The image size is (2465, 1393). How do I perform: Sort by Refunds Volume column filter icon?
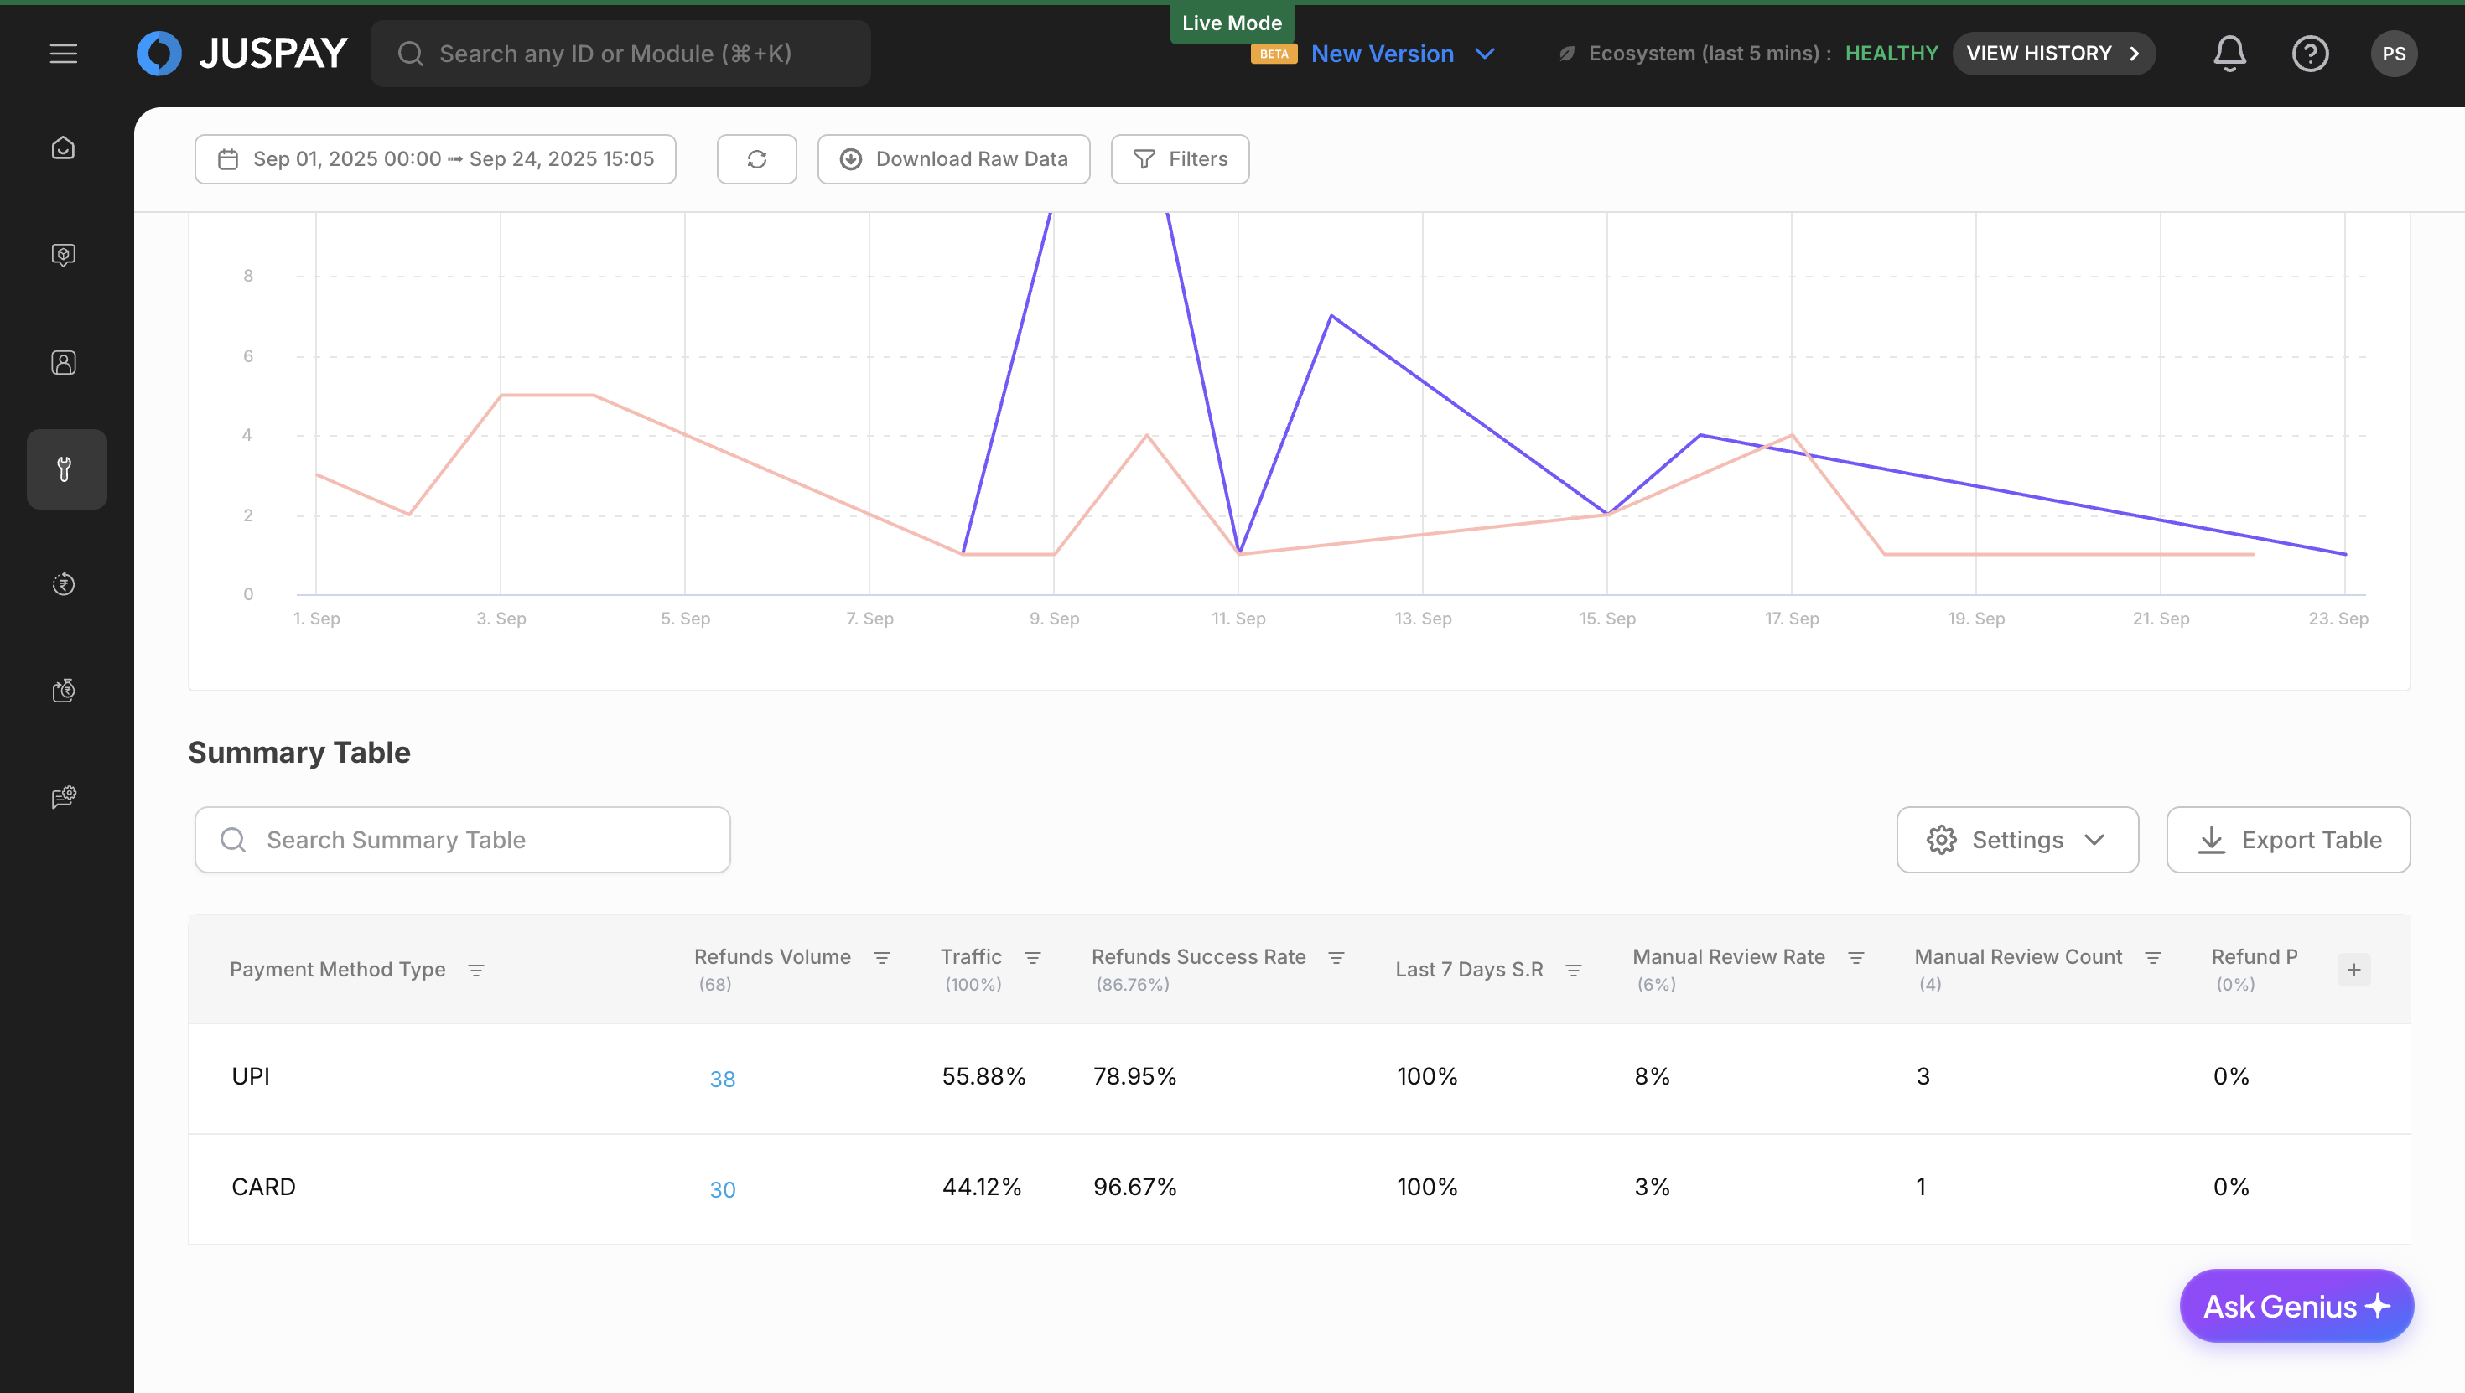882,958
